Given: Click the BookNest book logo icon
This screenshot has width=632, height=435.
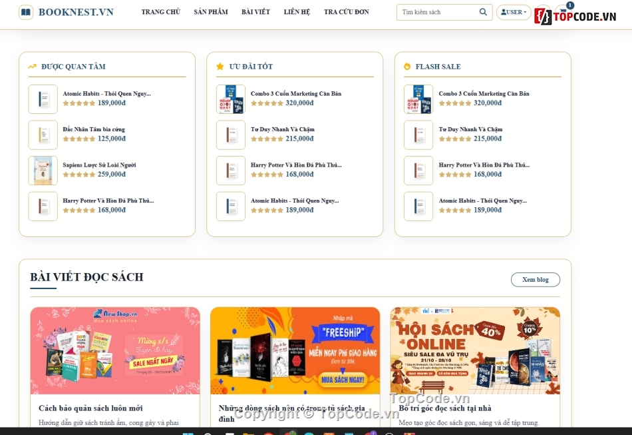Looking at the screenshot, I should point(26,12).
